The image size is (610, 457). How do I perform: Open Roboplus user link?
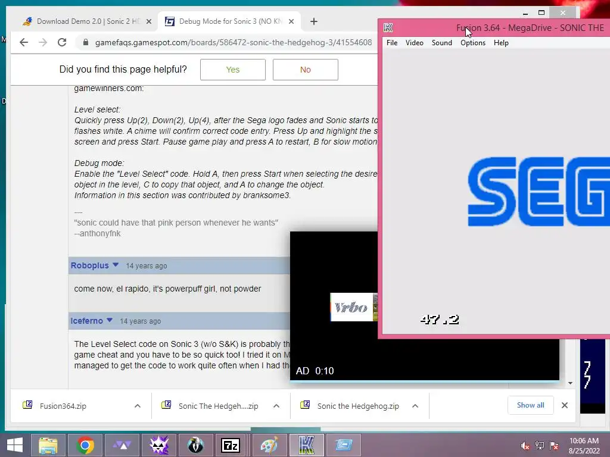click(89, 265)
